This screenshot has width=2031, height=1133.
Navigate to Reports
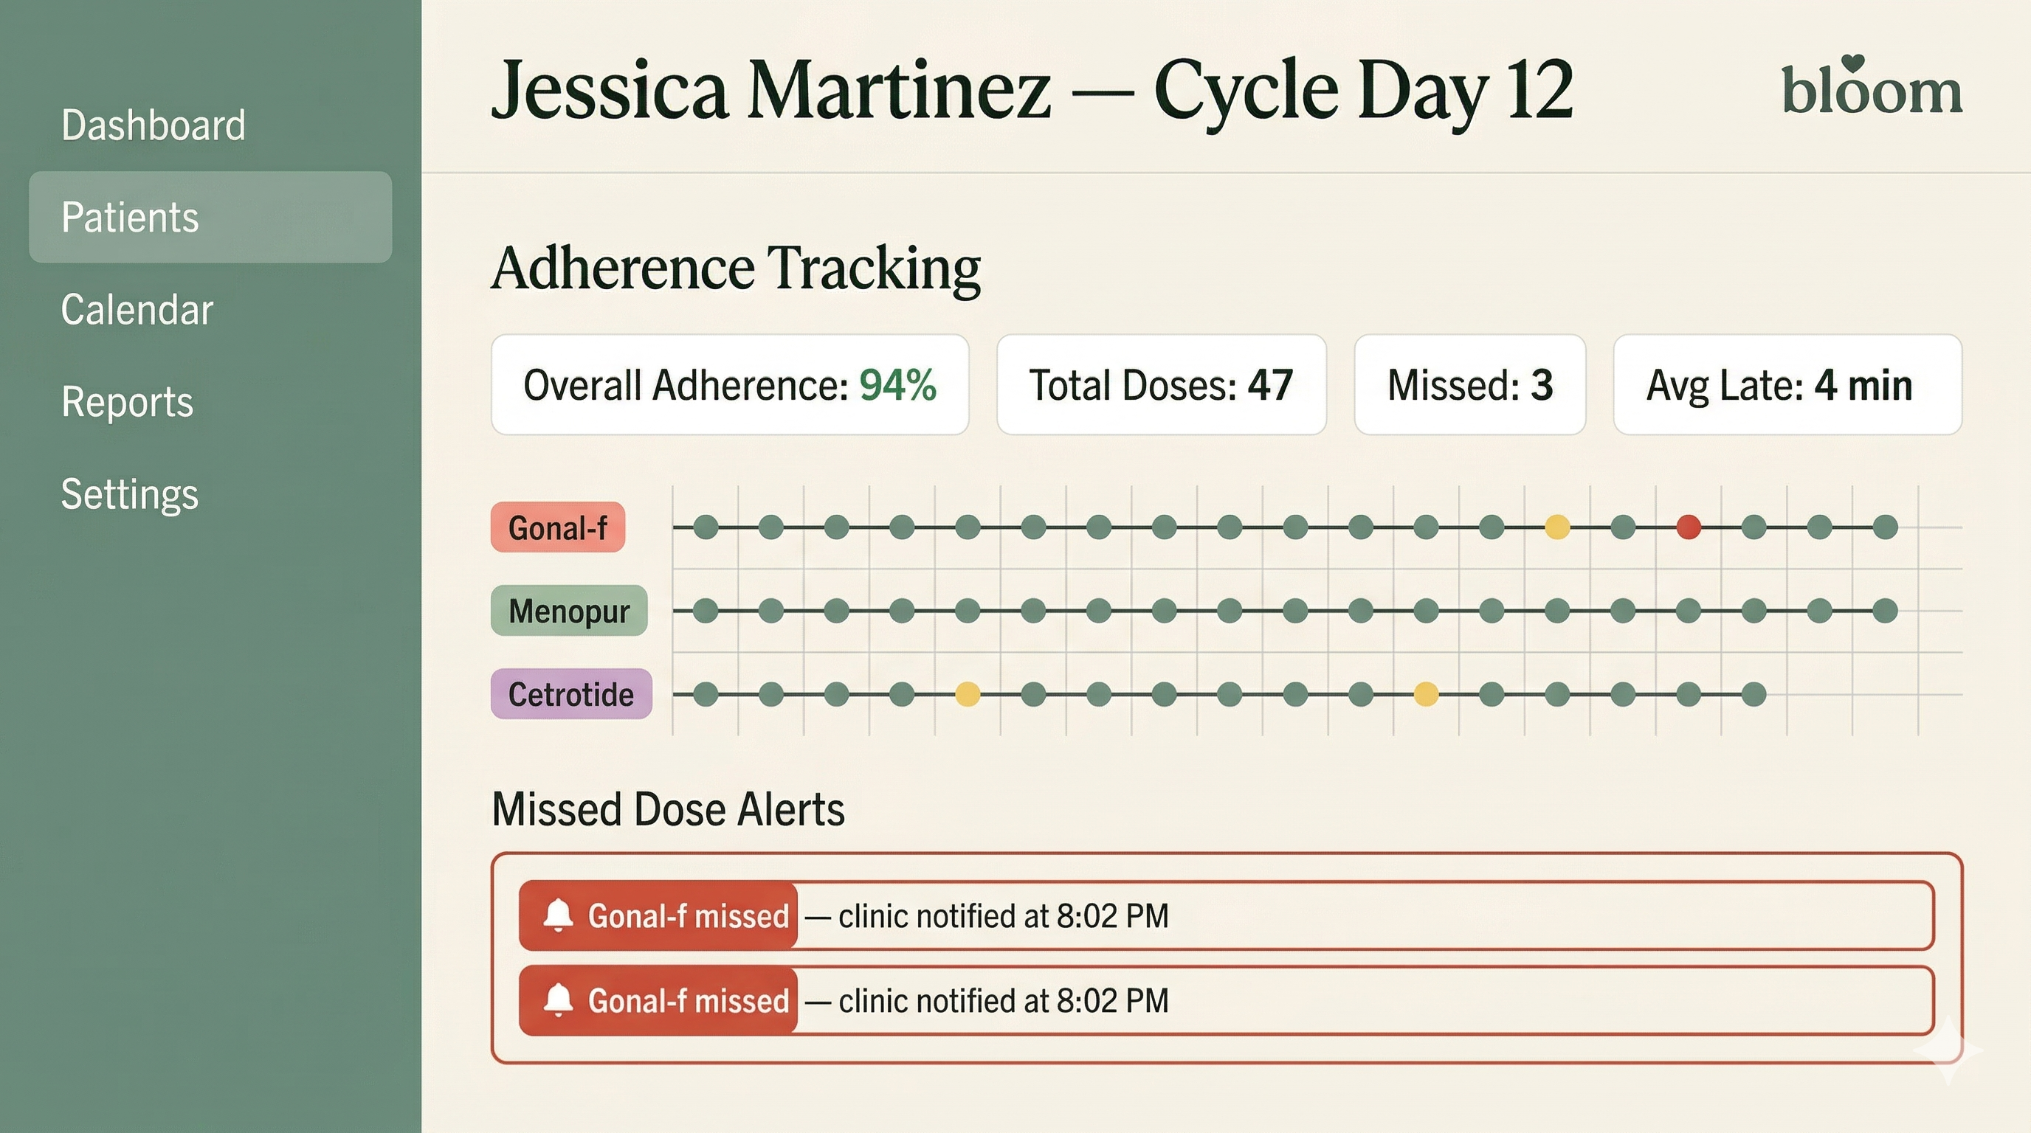point(127,402)
